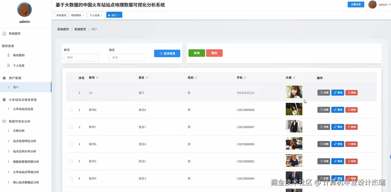Click the 13823888887 phone cell
Viewport: 391px width, 192px height.
246,127
